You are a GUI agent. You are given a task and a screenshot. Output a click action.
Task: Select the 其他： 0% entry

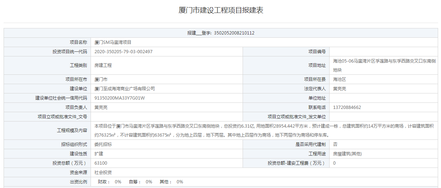coord(171,182)
